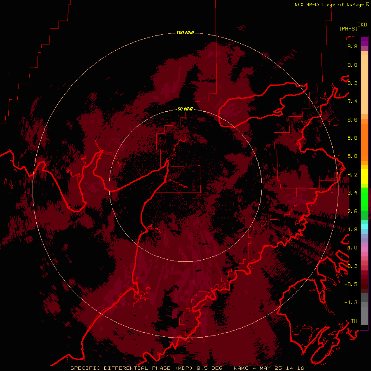Click the -0.5 scale value

351,284
